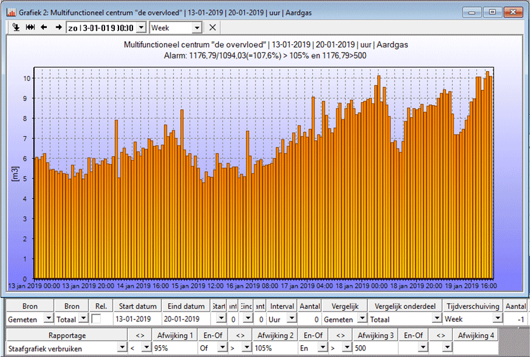Click the X button in the graph toolbar

212,27
